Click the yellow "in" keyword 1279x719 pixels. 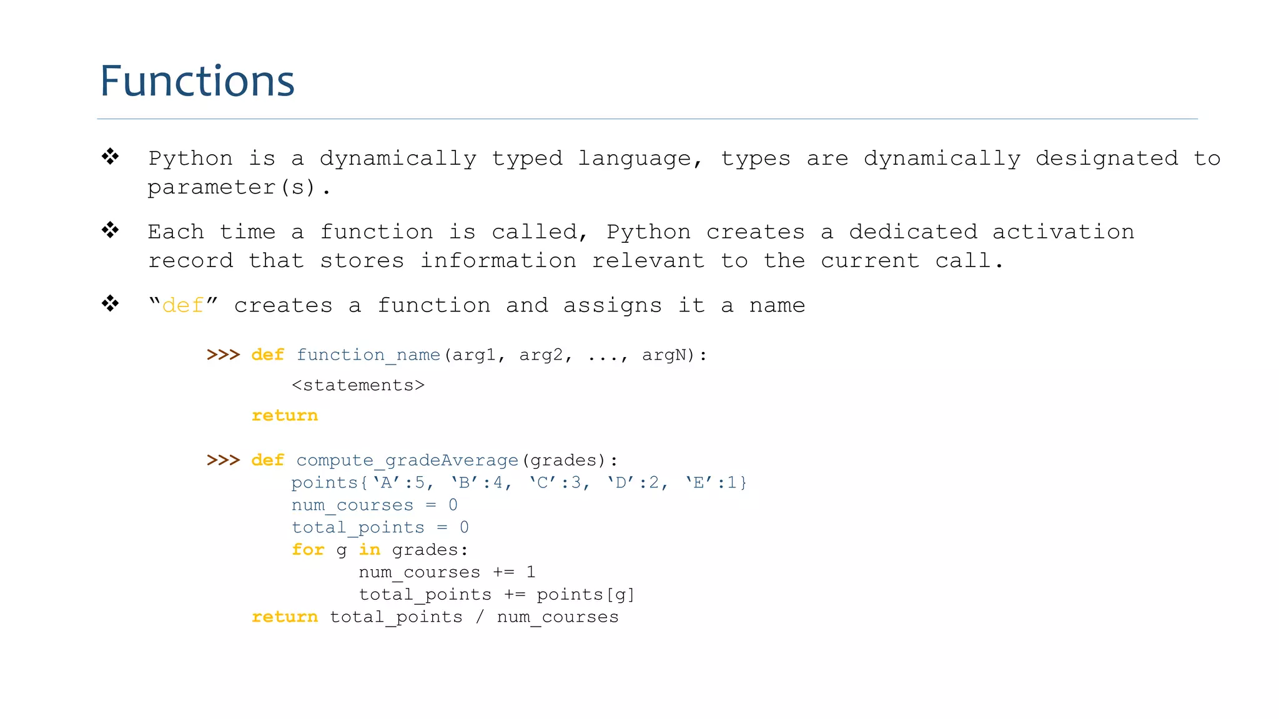pyautogui.click(x=369, y=550)
